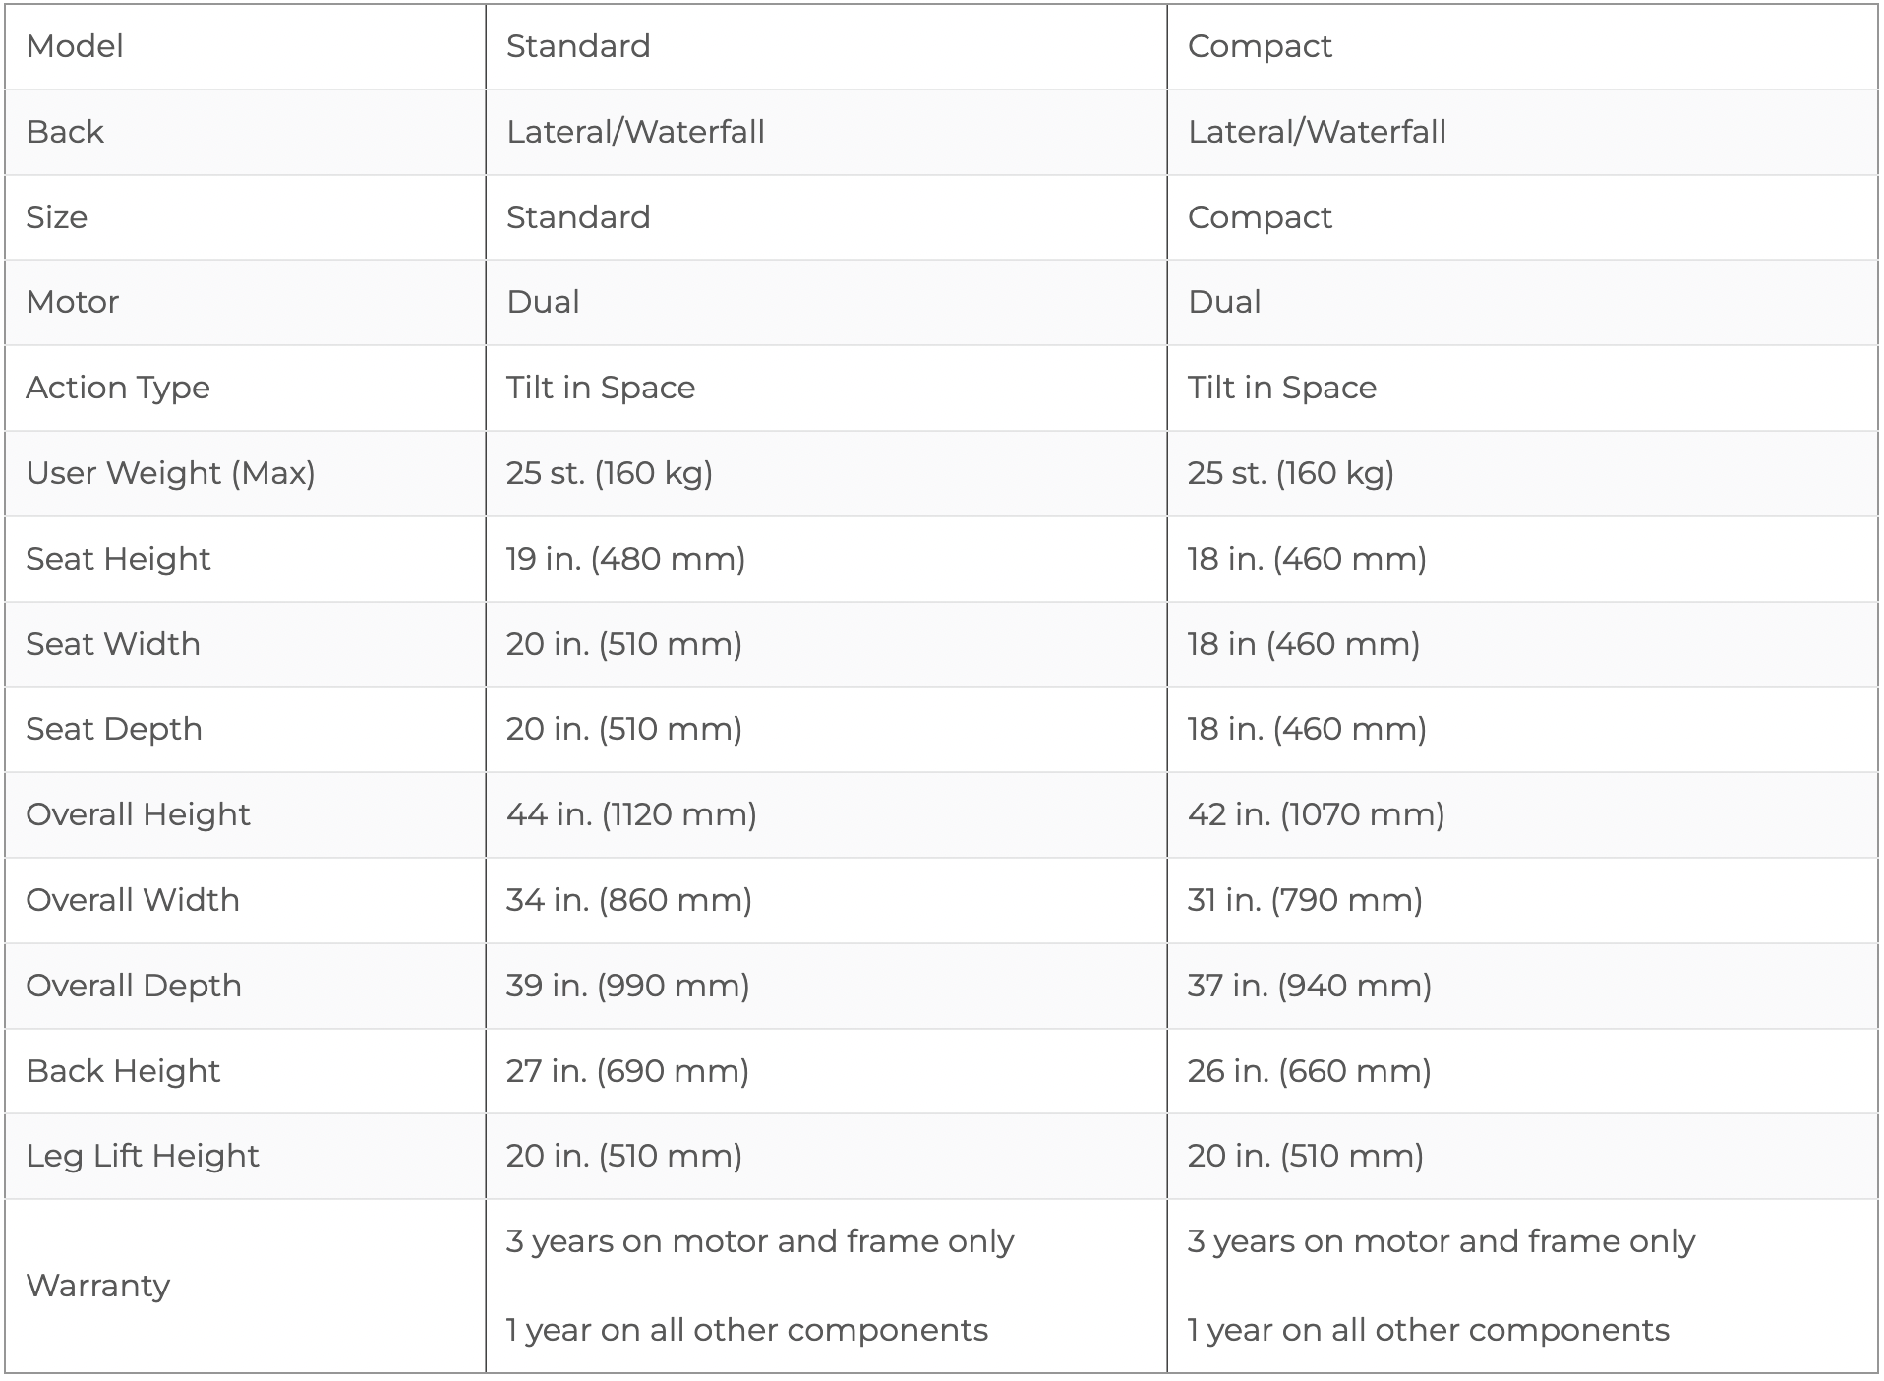
Task: Click the Leg Lift Height label
Action: point(143,1156)
